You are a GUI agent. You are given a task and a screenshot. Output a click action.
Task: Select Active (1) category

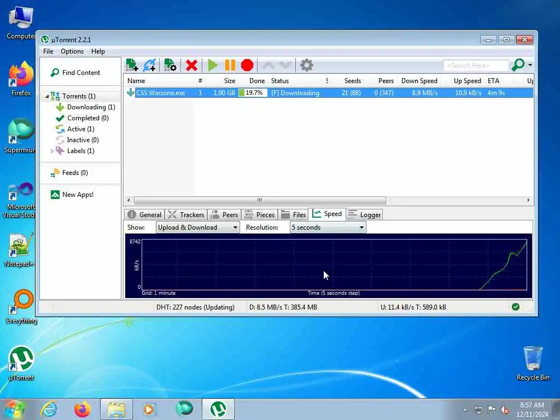point(81,129)
